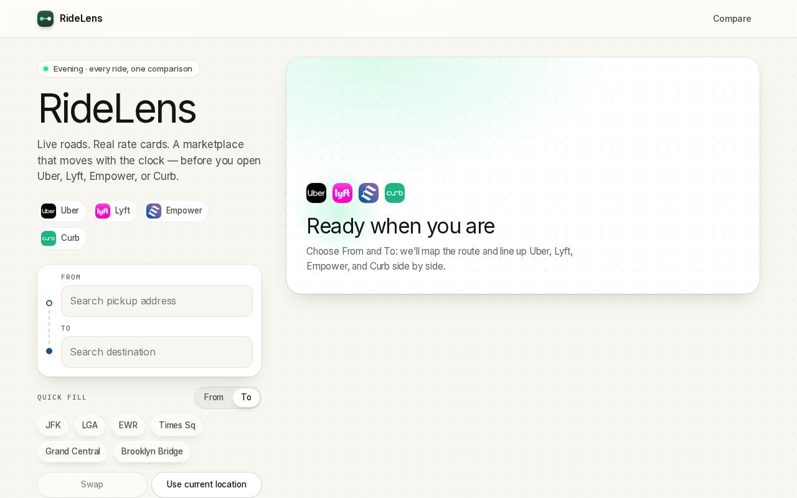Click the Empower logo in the Ready card

point(369,193)
